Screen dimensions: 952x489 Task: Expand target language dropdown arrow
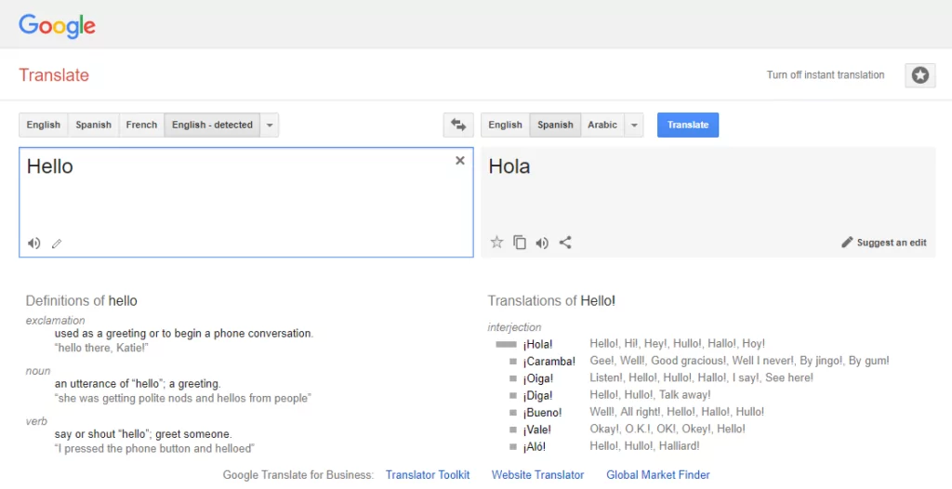(x=633, y=125)
